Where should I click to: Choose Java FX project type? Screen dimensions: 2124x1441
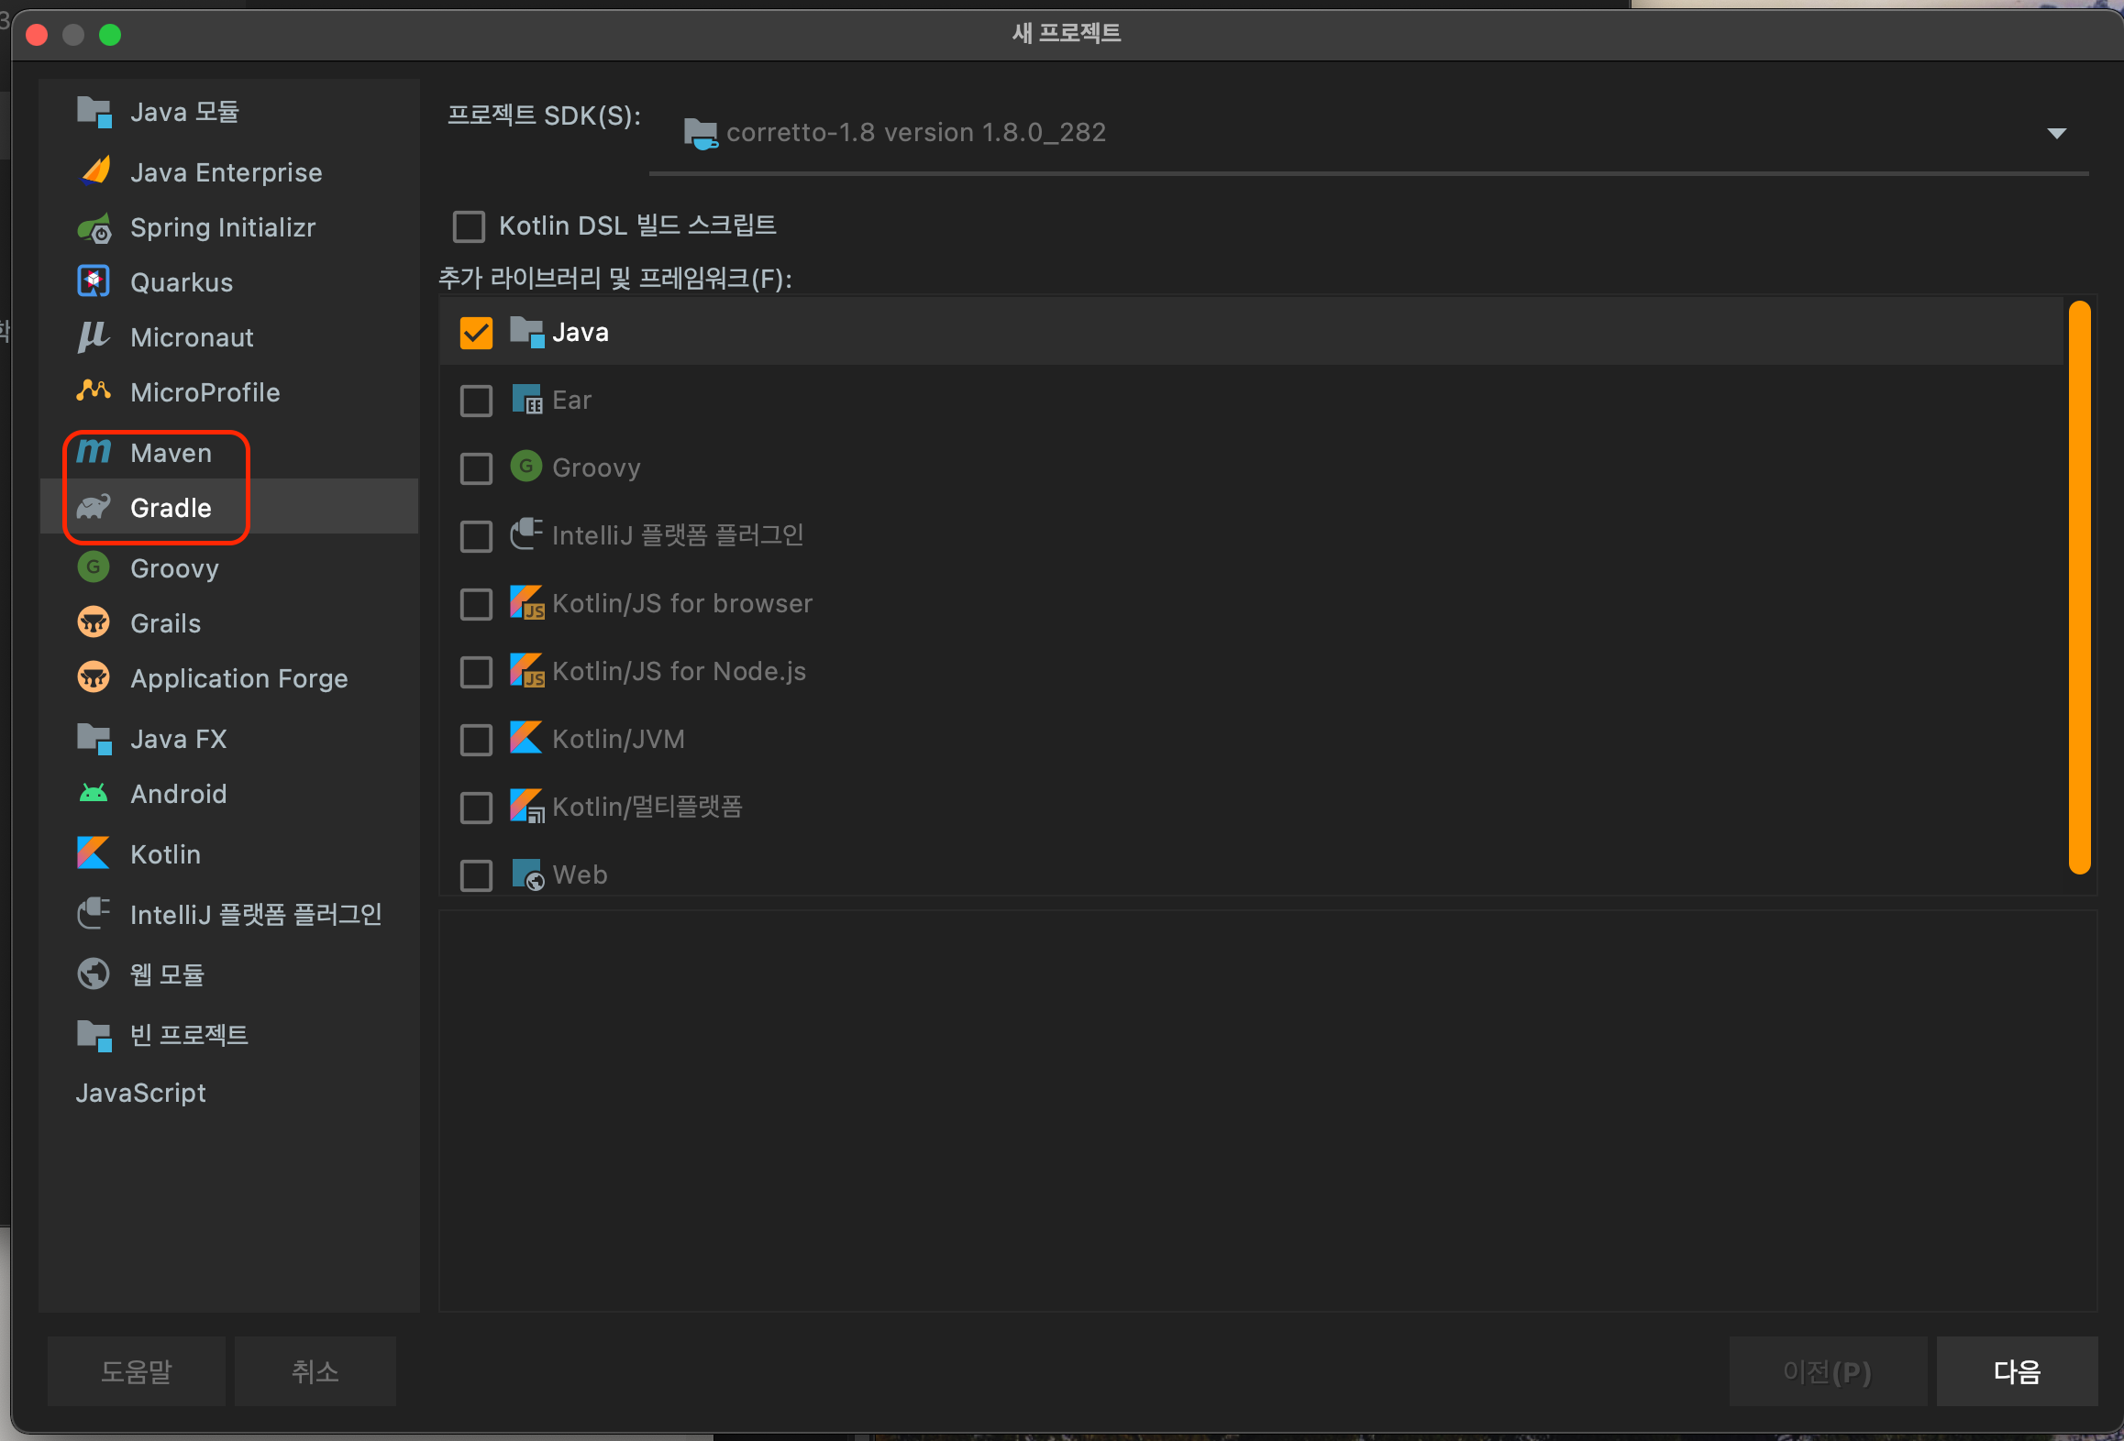[229, 738]
